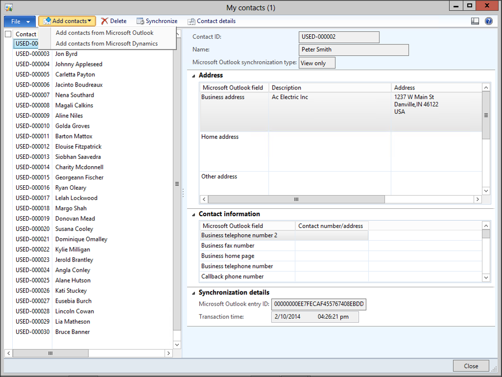Click the application icon in the title bar
This screenshot has width=502, height=377.
[x=8, y=7]
